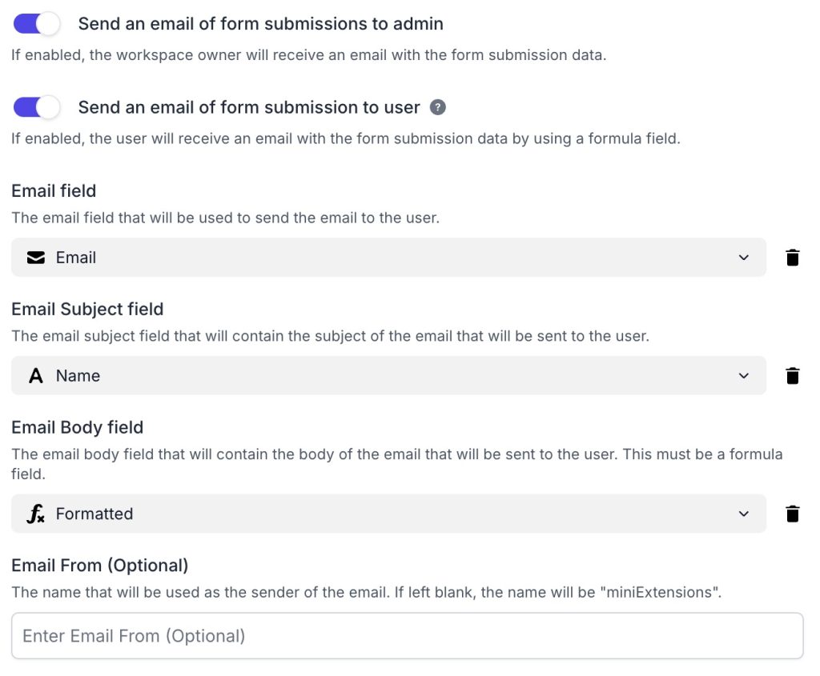820x676 pixels.
Task: Select the "Email" value in Email field dropdown
Action: point(76,258)
